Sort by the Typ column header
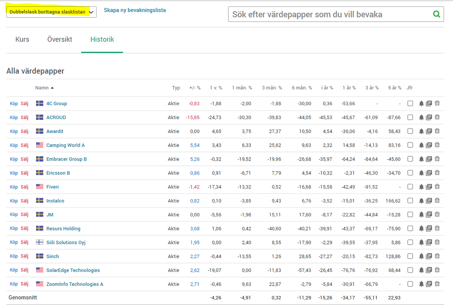Image resolution: width=453 pixels, height=305 pixels. point(176,88)
